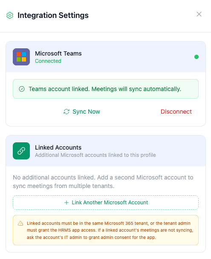
Task: Close the Integration Settings dialog
Action: pyautogui.click(x=199, y=14)
